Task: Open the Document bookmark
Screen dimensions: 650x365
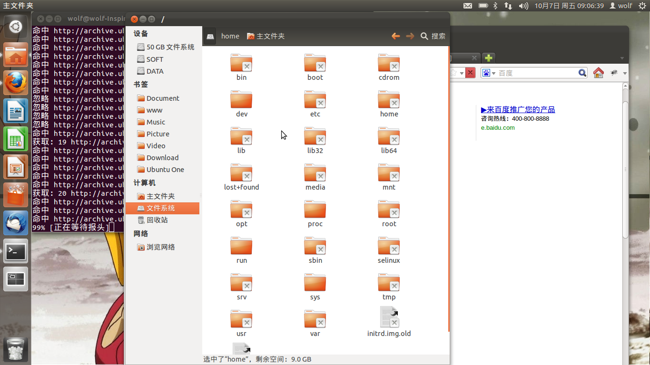Action: pyautogui.click(x=158, y=98)
